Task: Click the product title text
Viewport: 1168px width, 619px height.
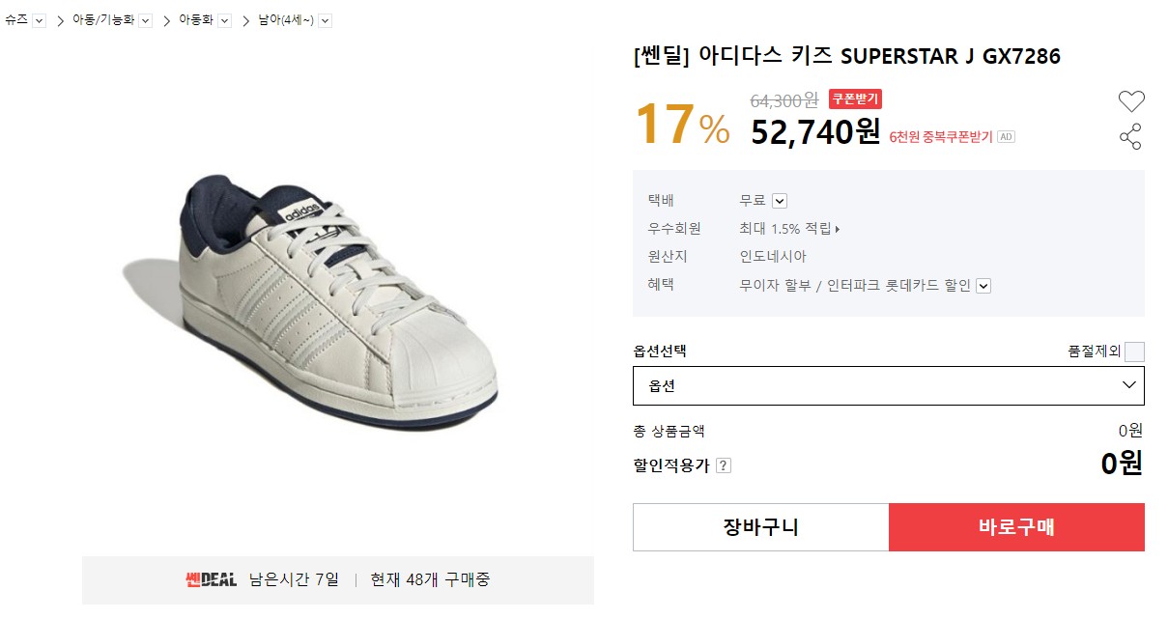Action: pos(846,57)
